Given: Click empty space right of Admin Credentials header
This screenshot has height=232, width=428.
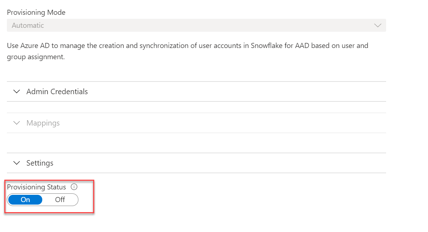Looking at the screenshot, I should 235,92.
